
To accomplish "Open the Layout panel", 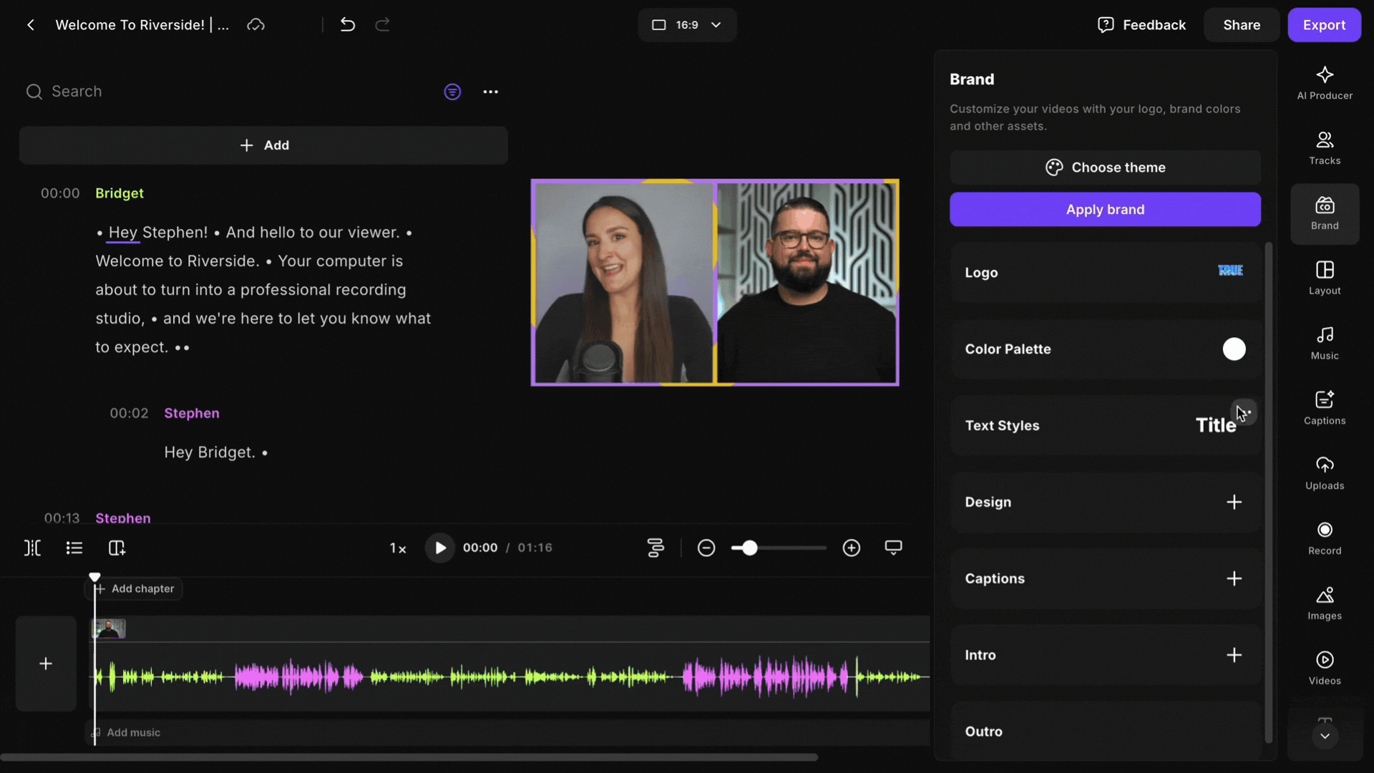I will [x=1325, y=278].
